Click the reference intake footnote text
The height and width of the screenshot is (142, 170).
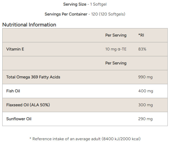[x=85, y=139]
